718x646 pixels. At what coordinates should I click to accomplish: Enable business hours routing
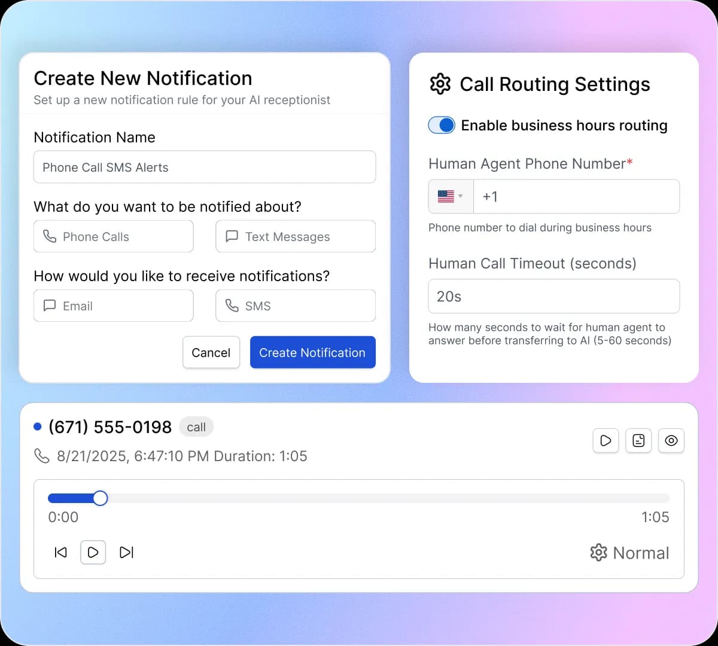point(442,125)
